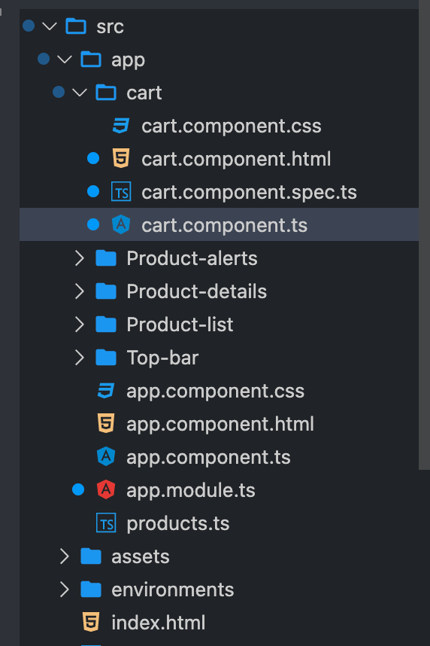Click red Angular icon of app.module.ts
Image resolution: width=430 pixels, height=646 pixels.
(106, 490)
